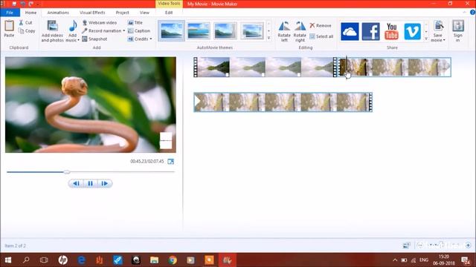The image size is (476, 267).
Task: Add a Caption to the clip
Action: click(139, 31)
